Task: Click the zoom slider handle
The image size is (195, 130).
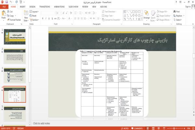Action: click(x=174, y=128)
